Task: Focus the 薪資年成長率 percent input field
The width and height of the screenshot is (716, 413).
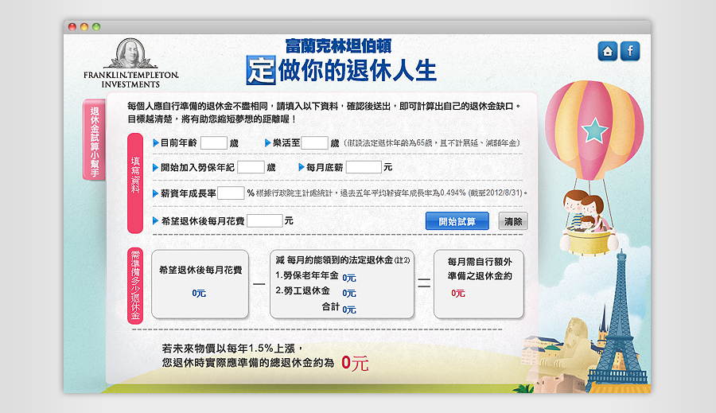Action: click(x=231, y=193)
